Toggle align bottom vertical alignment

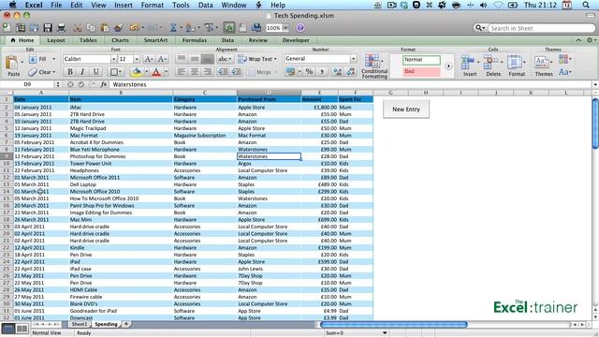pos(208,59)
